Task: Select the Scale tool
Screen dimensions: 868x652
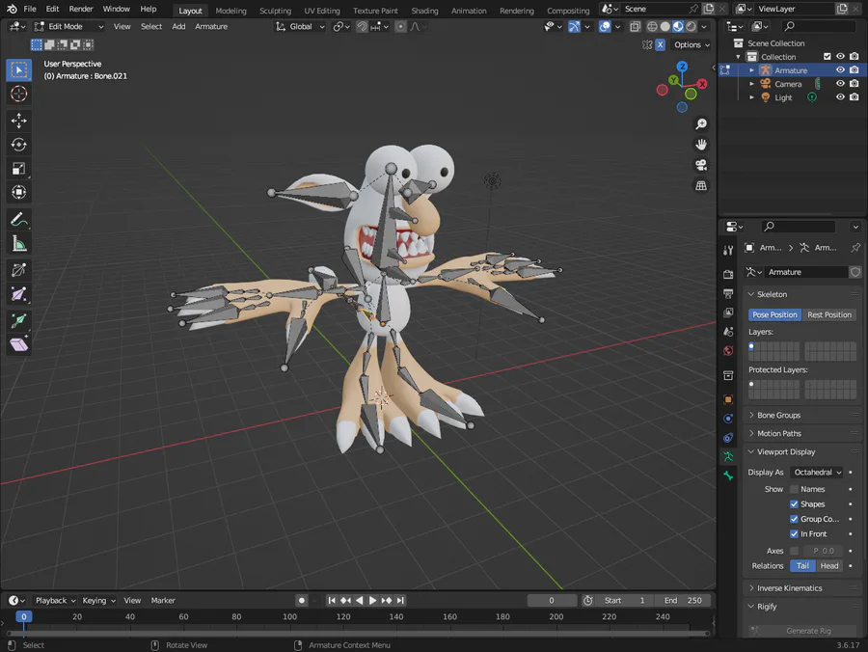Action: (19, 169)
